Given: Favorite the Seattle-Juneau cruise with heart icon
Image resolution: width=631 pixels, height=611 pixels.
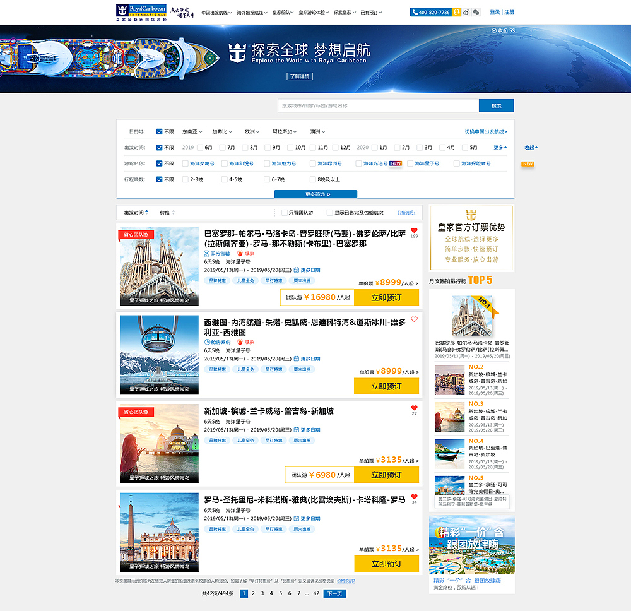Looking at the screenshot, I should pyautogui.click(x=414, y=319).
